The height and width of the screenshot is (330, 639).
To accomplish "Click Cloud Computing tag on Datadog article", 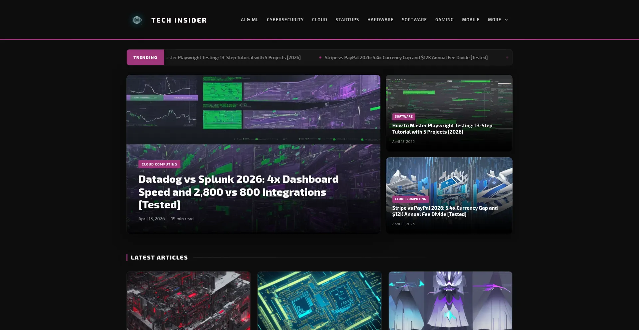I will click(x=159, y=164).
